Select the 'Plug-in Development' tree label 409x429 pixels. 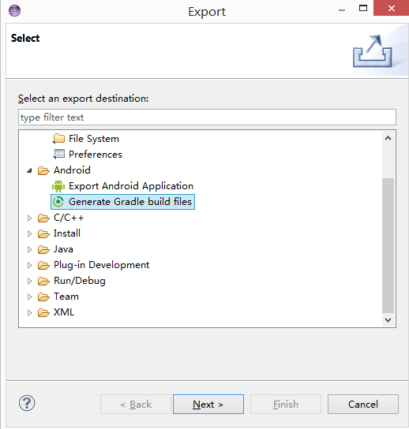[102, 265]
